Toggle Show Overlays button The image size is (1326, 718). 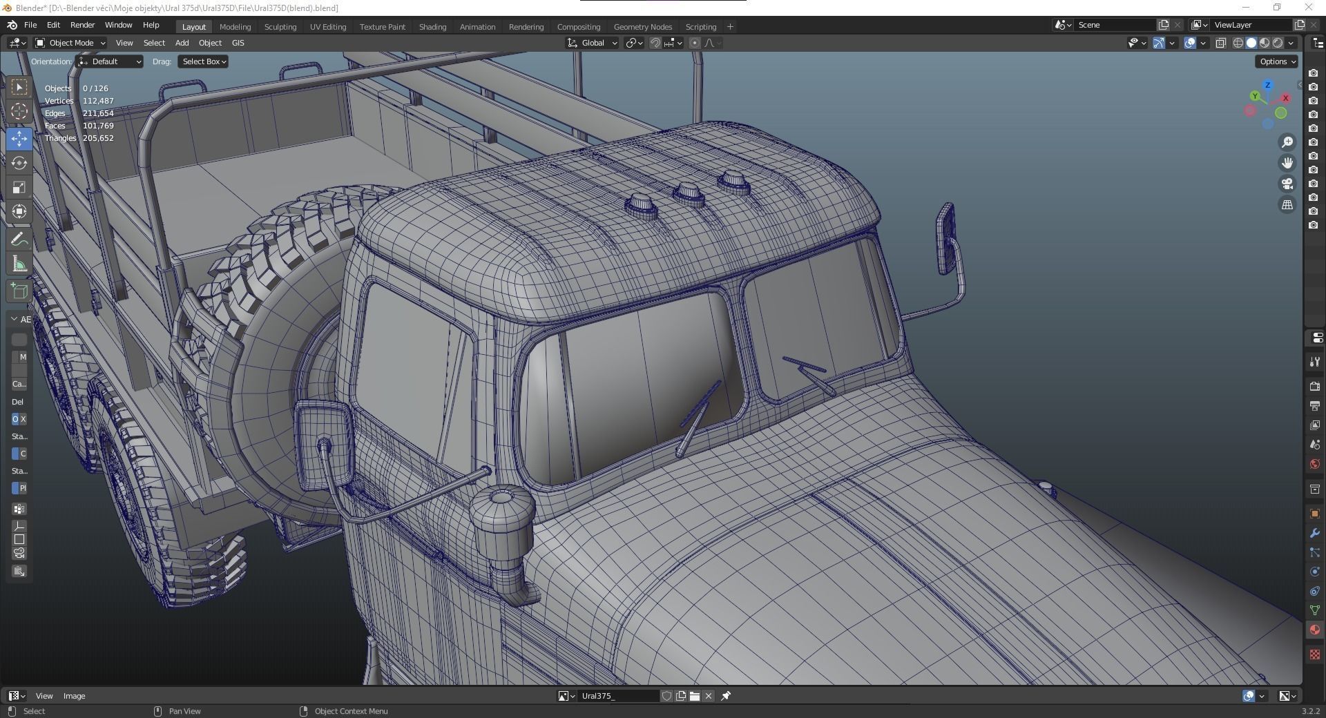pos(1190,43)
